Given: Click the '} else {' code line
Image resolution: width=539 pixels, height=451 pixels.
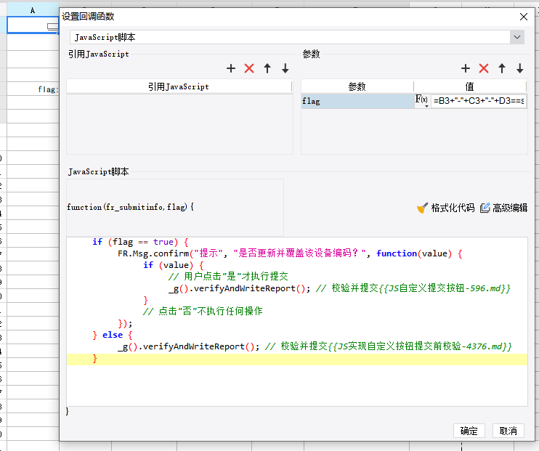Looking at the screenshot, I should [113, 335].
